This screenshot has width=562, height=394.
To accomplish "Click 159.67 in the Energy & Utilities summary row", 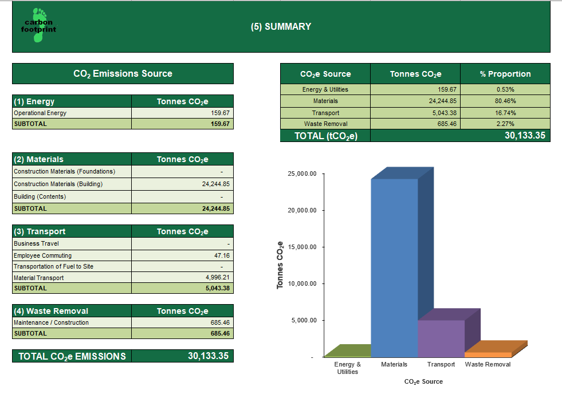I will (447, 89).
